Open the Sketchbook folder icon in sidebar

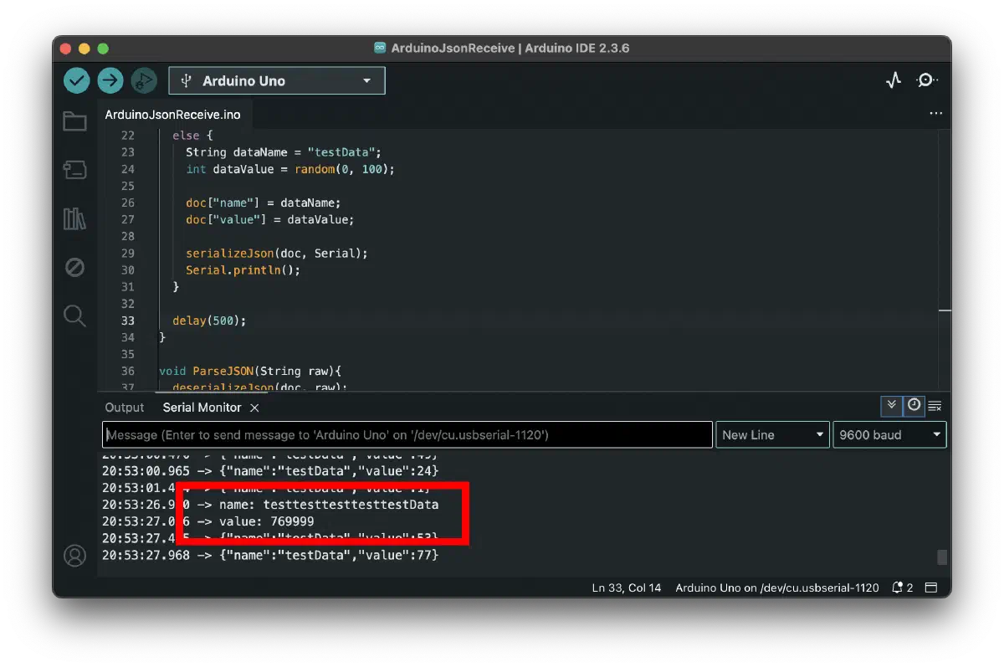tap(74, 121)
